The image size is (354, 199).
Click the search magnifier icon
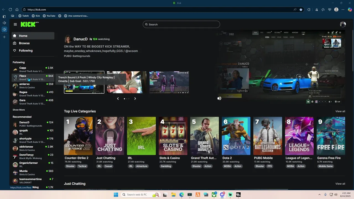146,24
